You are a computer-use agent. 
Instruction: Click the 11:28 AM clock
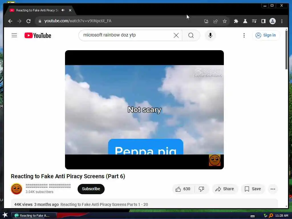click(x=281, y=216)
